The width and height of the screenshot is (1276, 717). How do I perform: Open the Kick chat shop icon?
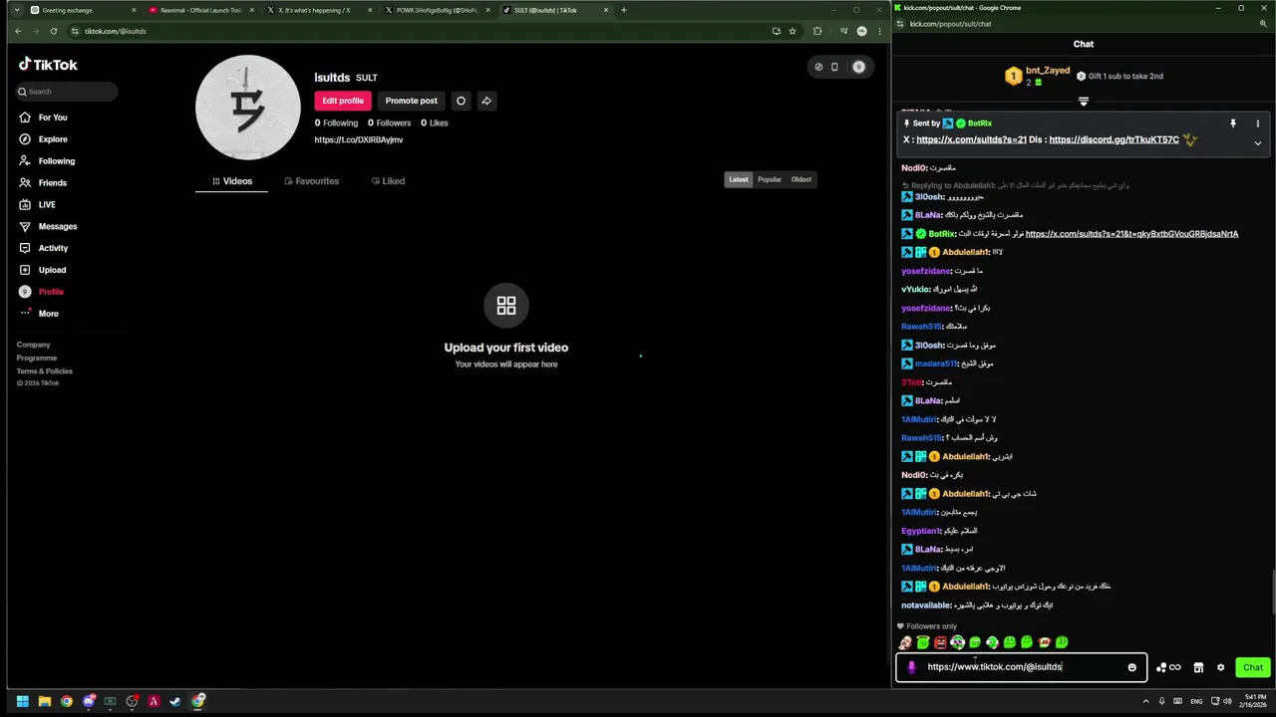pos(1198,667)
